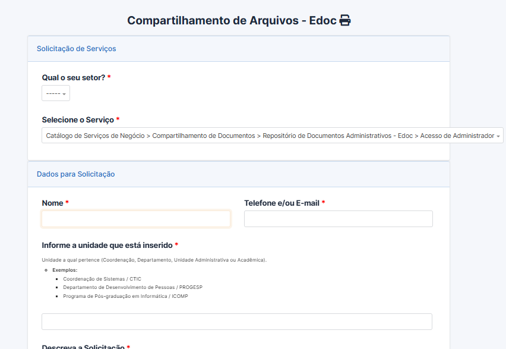
Task: Click example 'Programa de Pós-graduação em Informática / ICOMP'
Action: point(125,296)
